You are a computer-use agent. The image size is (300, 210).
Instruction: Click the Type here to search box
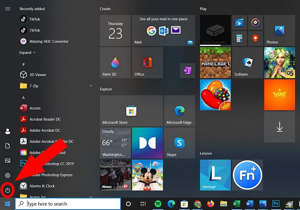tap(68, 204)
